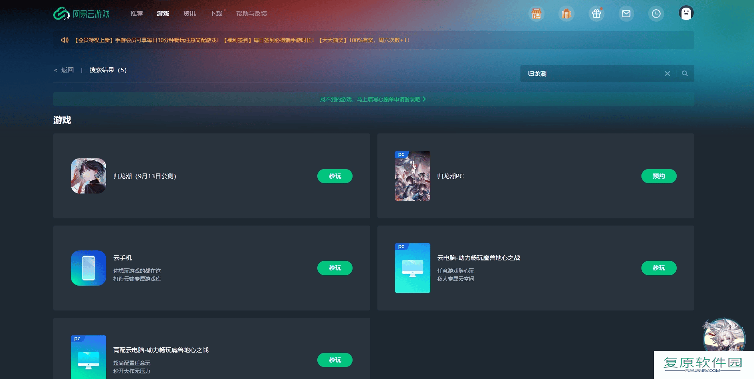754x379 pixels.
Task: Click 秒玩 for 云电脑-助力畅玩魔兽地心之战
Action: [x=659, y=268]
